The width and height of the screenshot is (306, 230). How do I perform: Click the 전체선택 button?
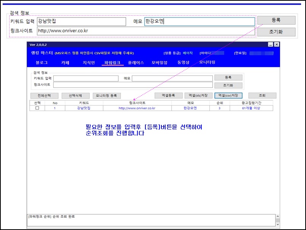[x=44, y=96]
